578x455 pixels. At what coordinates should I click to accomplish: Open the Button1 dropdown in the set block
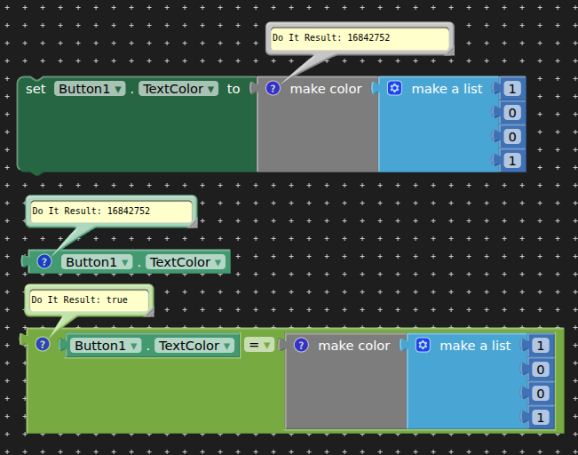pos(90,89)
